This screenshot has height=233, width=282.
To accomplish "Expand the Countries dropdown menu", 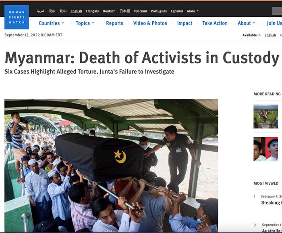I will tap(51, 23).
